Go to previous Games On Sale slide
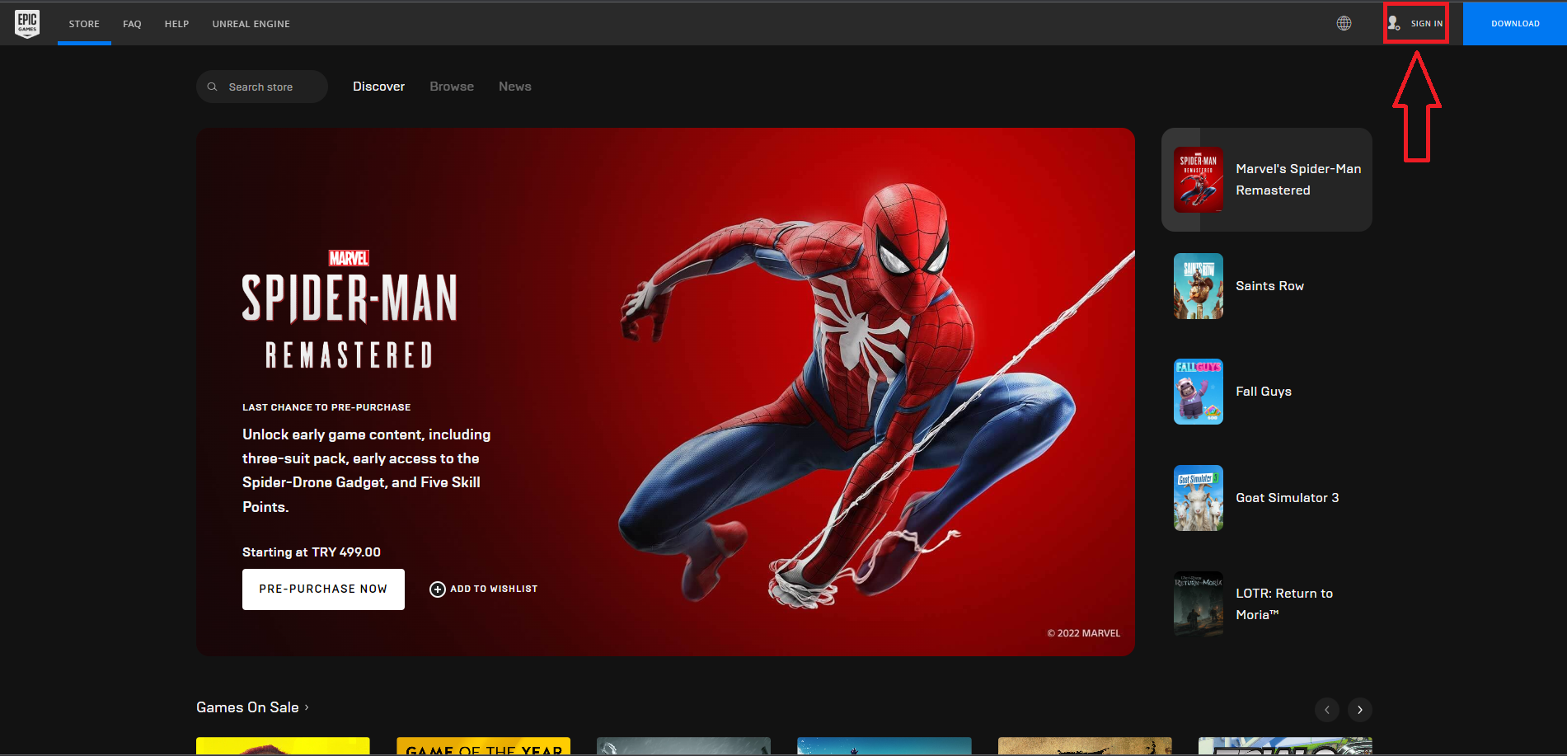The width and height of the screenshot is (1567, 756). pos(1327,709)
